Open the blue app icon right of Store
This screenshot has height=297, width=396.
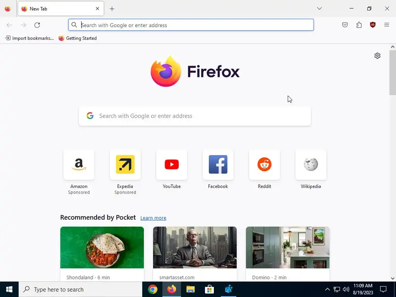pos(229,289)
